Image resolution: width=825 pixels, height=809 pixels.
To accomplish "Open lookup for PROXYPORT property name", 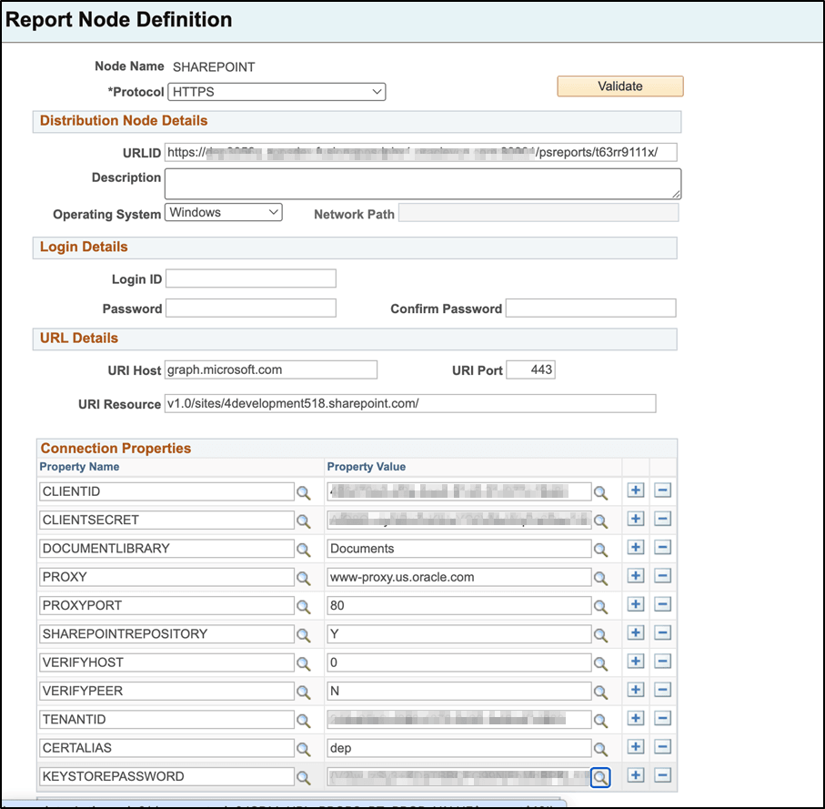I will 304,606.
